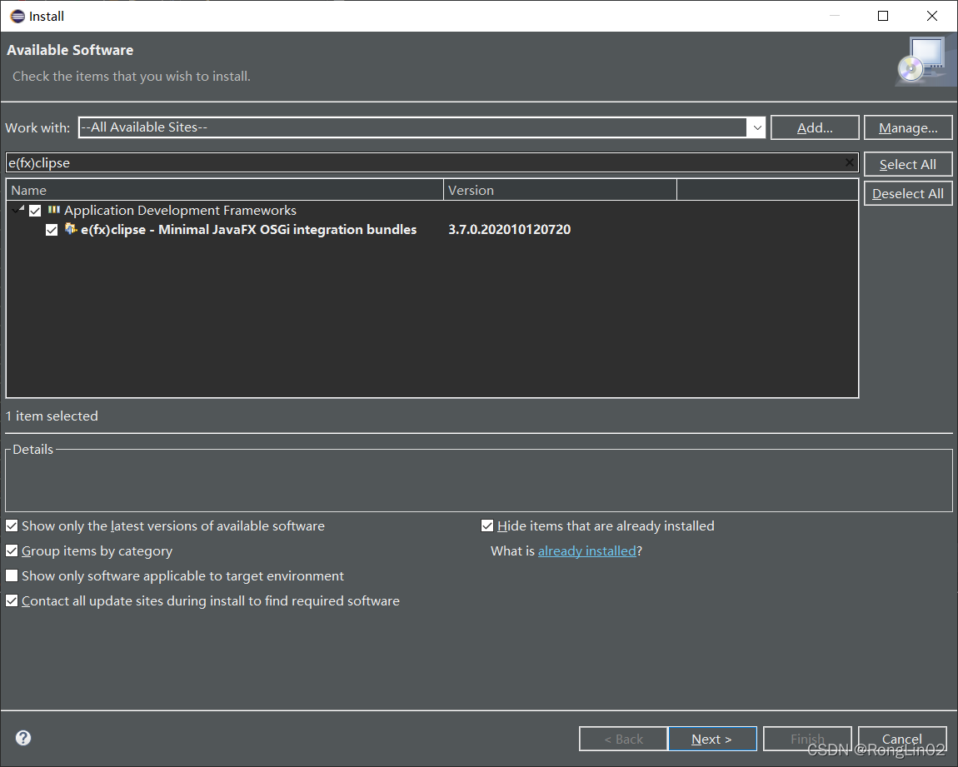
Task: Click the Work with combo box field
Action: [422, 127]
